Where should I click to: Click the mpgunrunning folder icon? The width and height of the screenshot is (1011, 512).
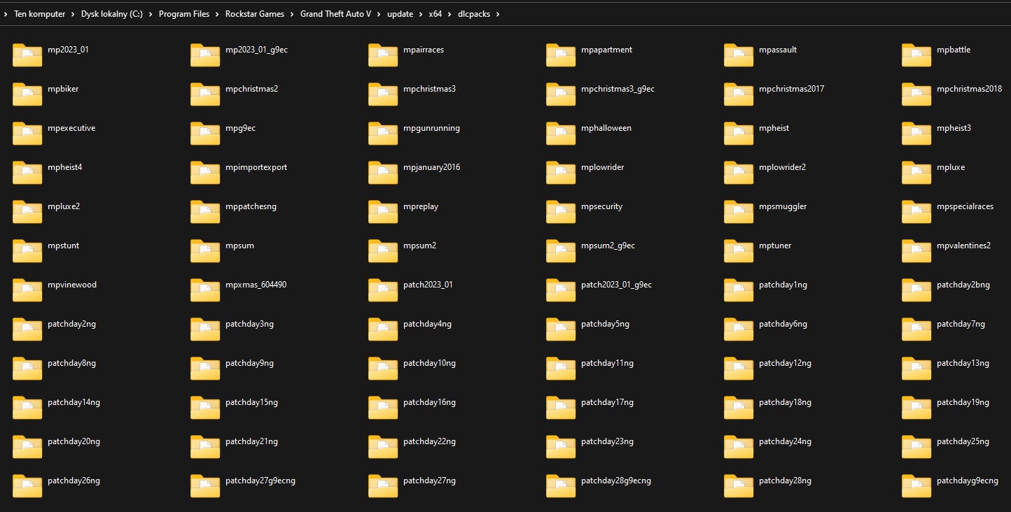click(383, 134)
